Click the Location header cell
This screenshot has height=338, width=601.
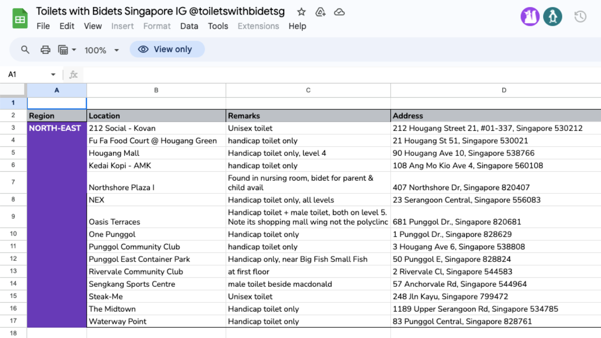(x=156, y=115)
